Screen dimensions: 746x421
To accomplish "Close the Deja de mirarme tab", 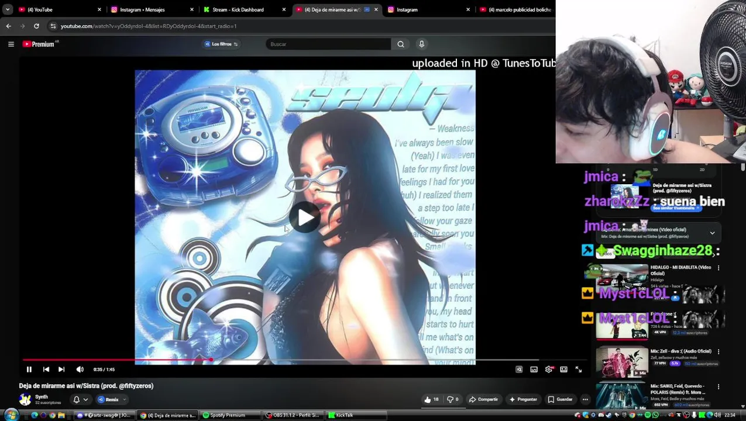I will tap(376, 9).
